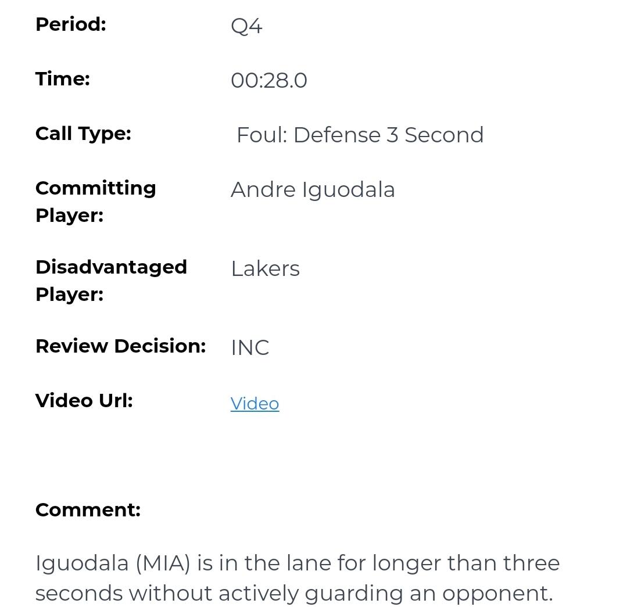The image size is (627, 607).
Task: Select the Lakers value
Action: click(265, 269)
